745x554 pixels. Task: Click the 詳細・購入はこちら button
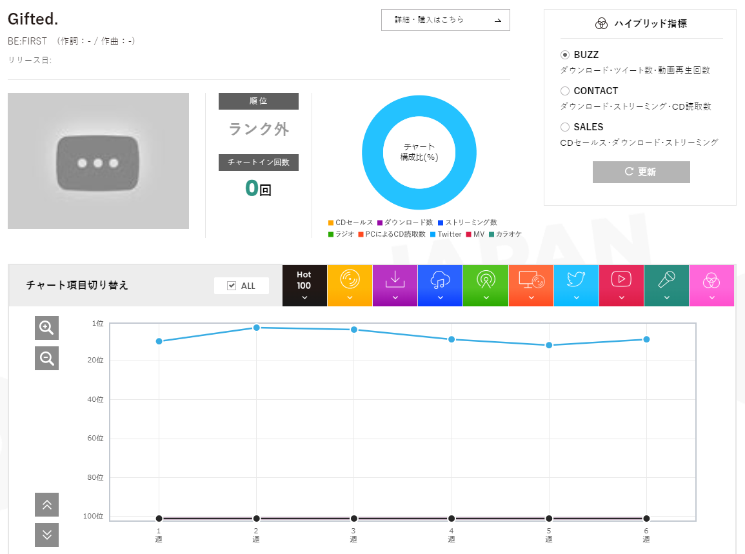click(x=445, y=20)
